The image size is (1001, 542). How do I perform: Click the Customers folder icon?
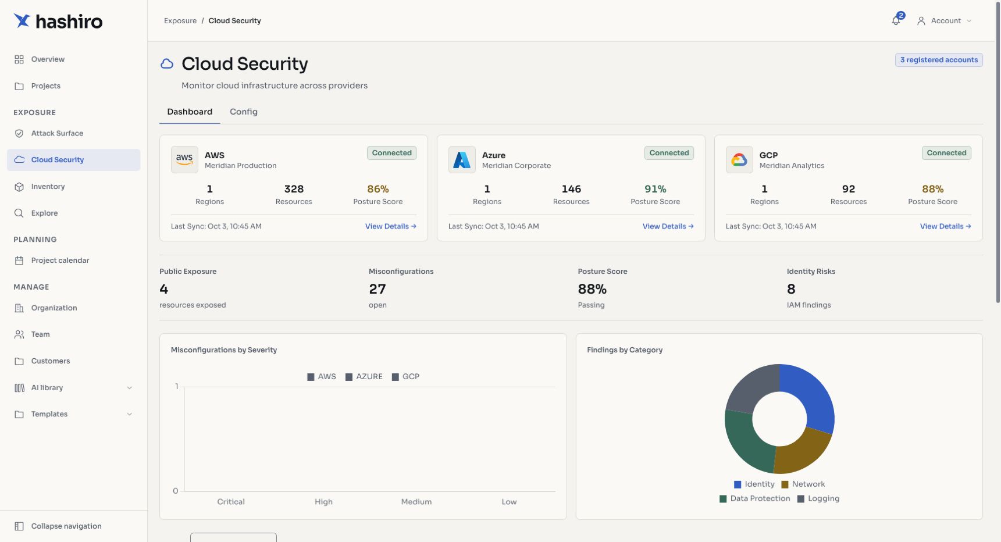19,361
